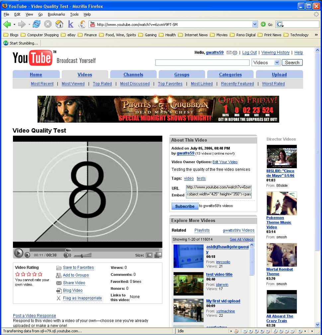
Task: Click the green Go icon
Action: [263, 24]
